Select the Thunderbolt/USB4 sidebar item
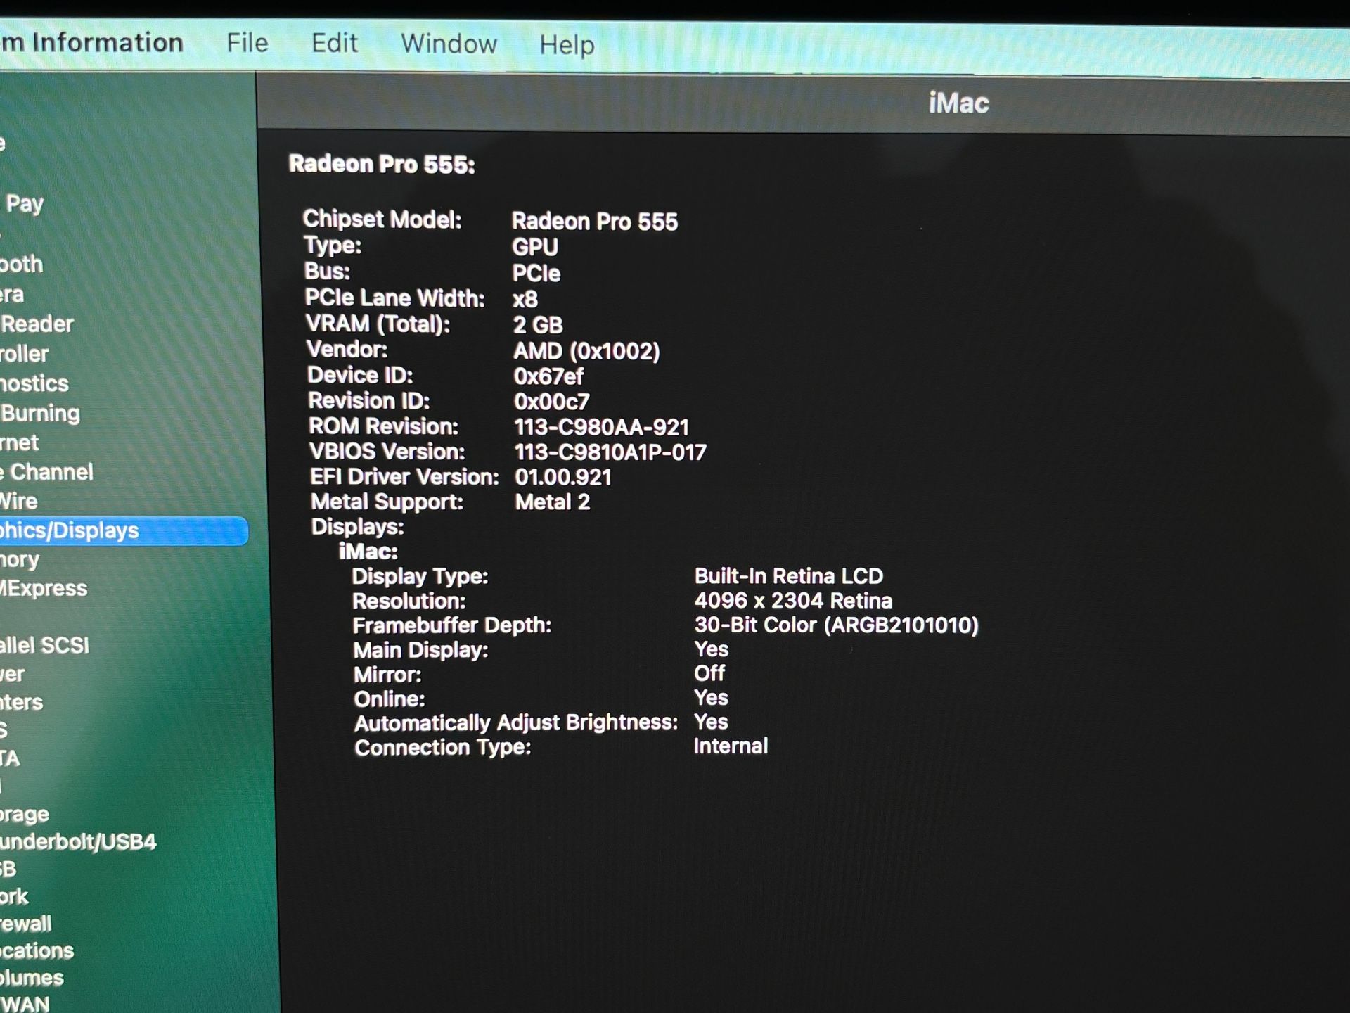This screenshot has height=1013, width=1350. (x=78, y=841)
